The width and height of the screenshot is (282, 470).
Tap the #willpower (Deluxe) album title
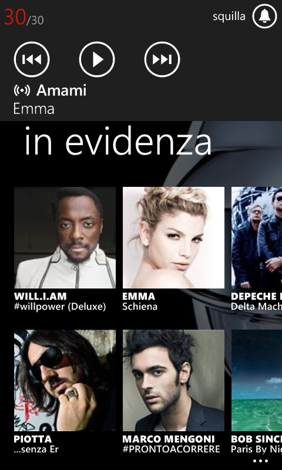(x=60, y=307)
